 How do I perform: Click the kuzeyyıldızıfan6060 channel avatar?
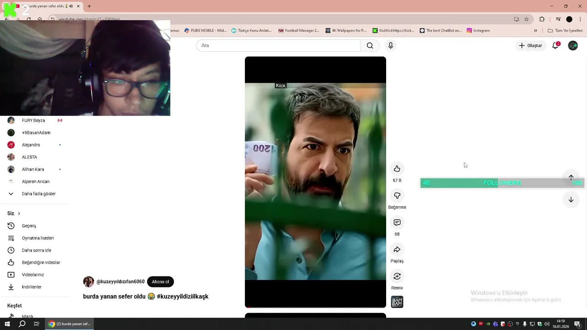89,282
